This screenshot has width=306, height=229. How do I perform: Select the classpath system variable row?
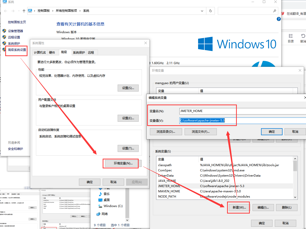(225, 165)
